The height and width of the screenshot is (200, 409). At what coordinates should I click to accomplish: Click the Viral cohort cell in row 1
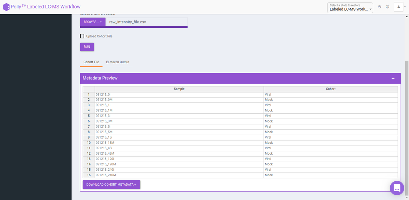pyautogui.click(x=331, y=95)
